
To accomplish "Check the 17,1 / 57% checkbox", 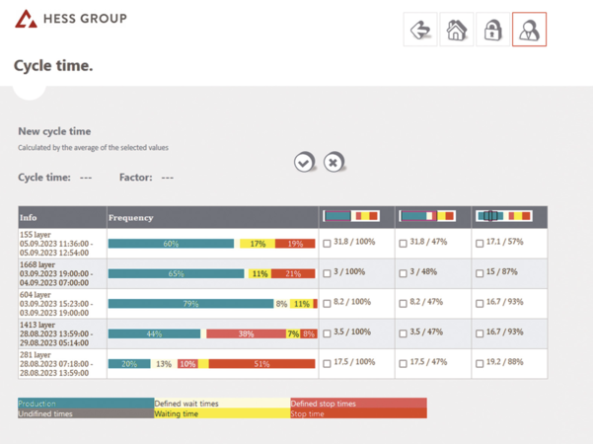I will [480, 243].
